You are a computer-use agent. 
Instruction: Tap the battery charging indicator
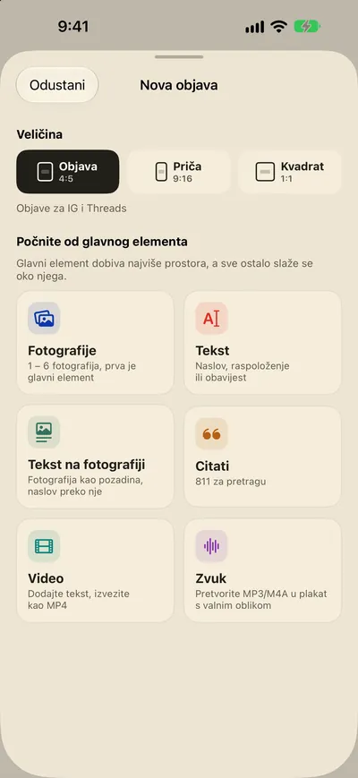tap(307, 27)
